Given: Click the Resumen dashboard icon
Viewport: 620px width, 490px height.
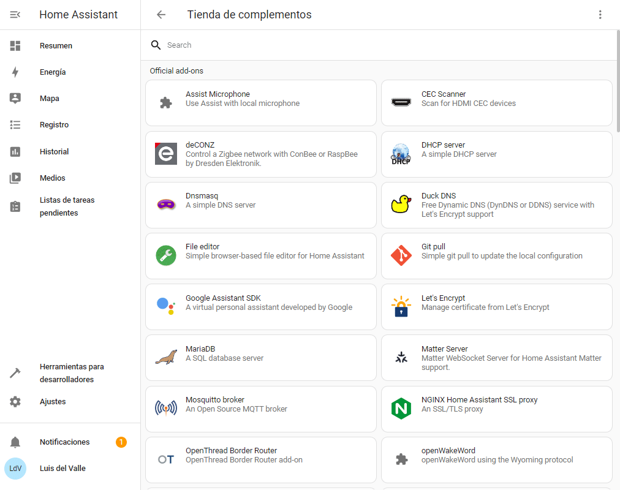Looking at the screenshot, I should point(15,46).
